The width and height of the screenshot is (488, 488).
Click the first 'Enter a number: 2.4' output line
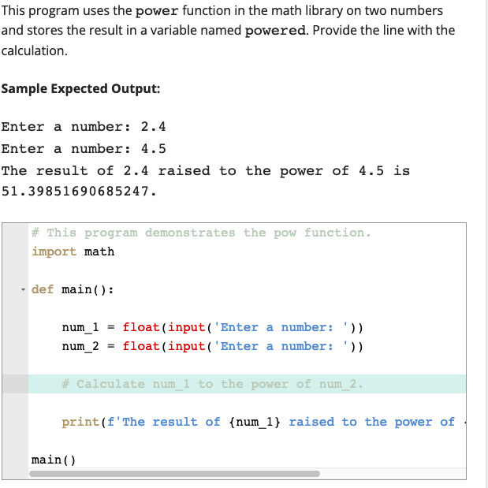[84, 127]
